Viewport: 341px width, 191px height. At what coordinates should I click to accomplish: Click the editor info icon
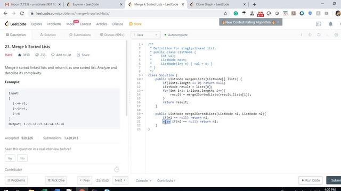point(301,35)
